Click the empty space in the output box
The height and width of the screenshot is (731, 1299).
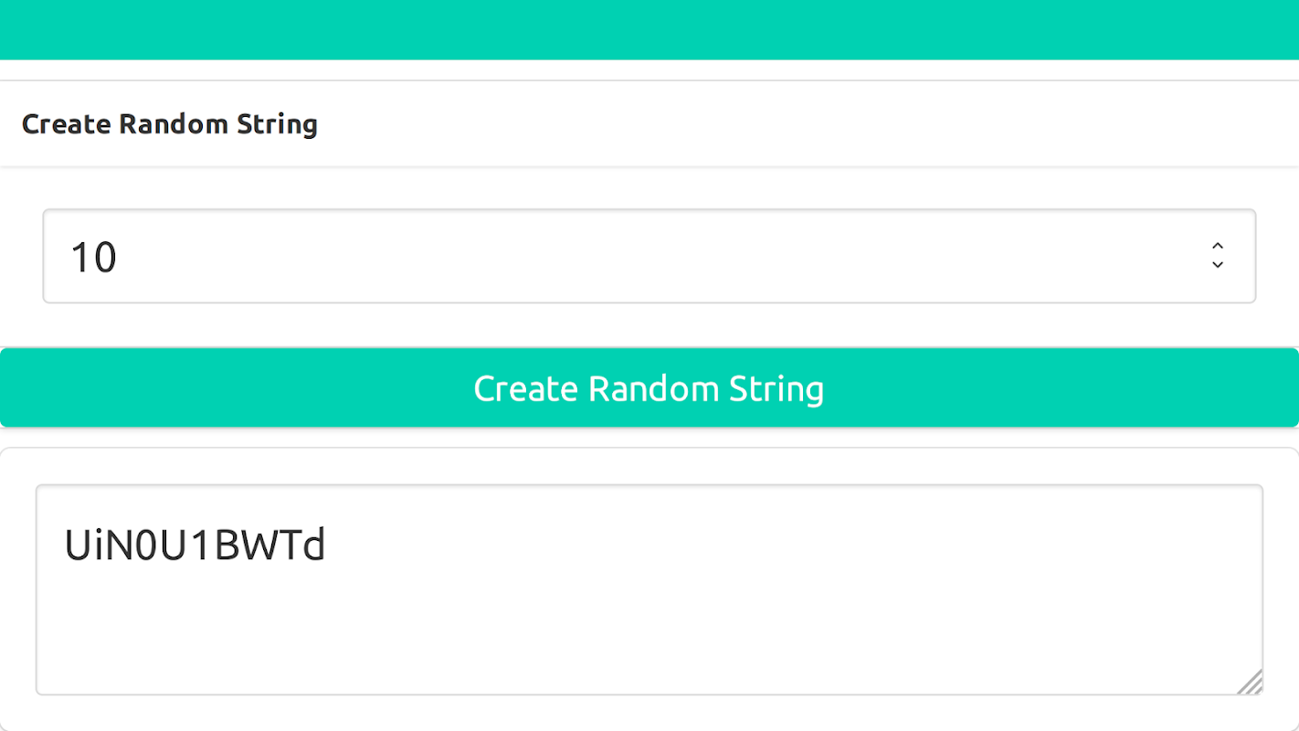coord(731,630)
